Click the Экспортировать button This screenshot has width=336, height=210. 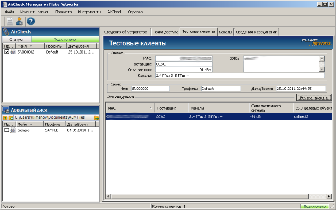tap(314, 97)
